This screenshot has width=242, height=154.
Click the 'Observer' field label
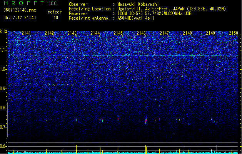[x=78, y=4]
